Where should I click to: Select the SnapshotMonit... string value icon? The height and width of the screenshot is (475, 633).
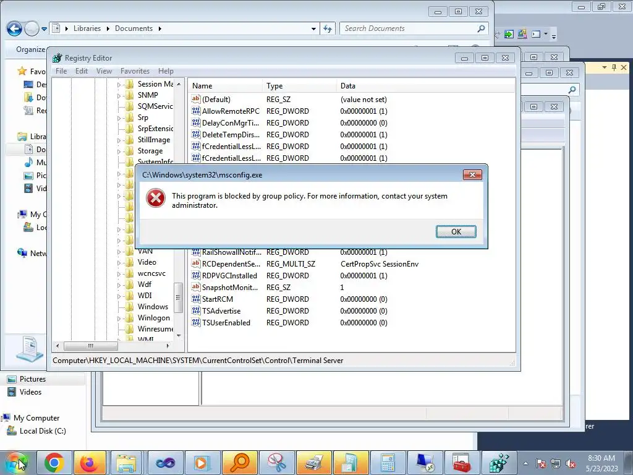tap(196, 287)
